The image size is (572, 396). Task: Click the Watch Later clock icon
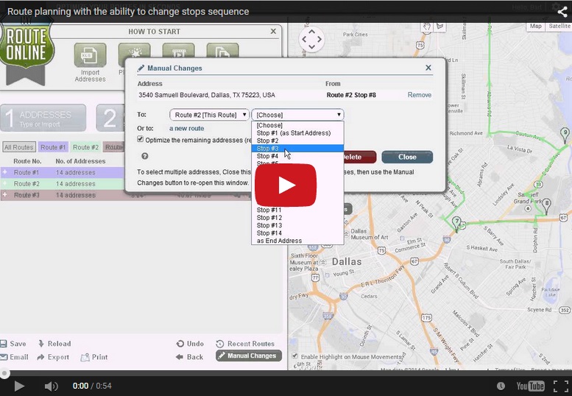click(x=501, y=386)
